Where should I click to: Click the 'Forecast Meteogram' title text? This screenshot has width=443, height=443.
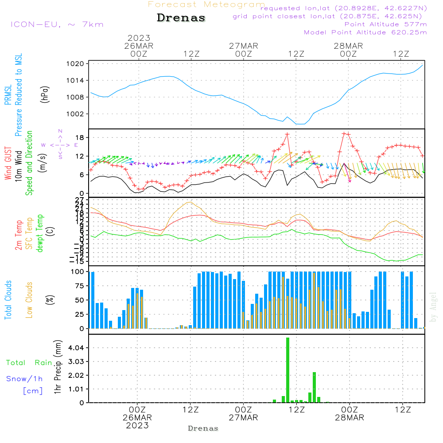click(x=206, y=4)
